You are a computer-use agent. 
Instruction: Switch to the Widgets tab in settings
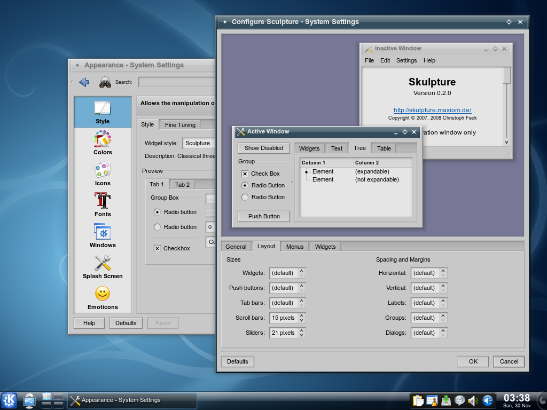pyautogui.click(x=325, y=247)
